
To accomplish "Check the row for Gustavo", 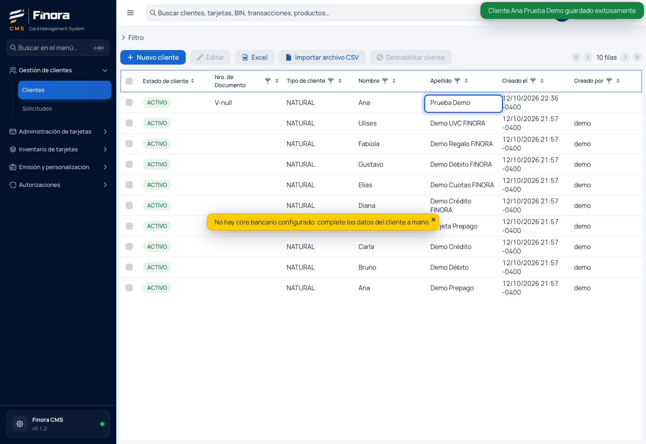I will click(129, 164).
